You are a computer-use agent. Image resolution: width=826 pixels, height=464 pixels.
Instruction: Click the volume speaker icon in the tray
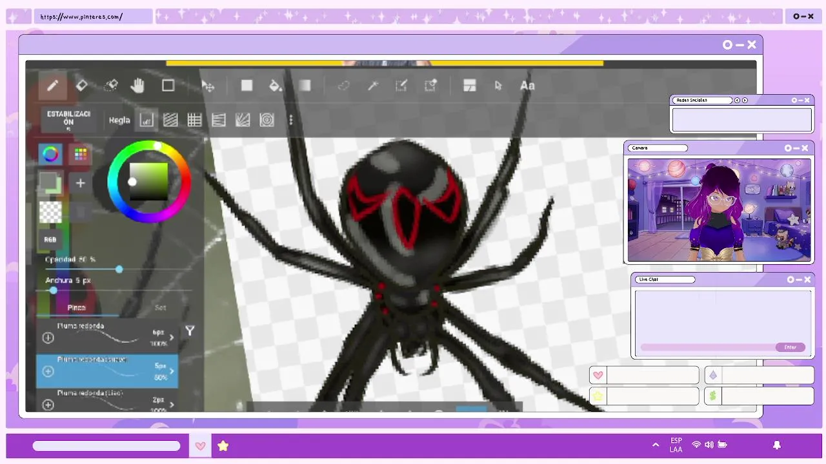point(709,445)
